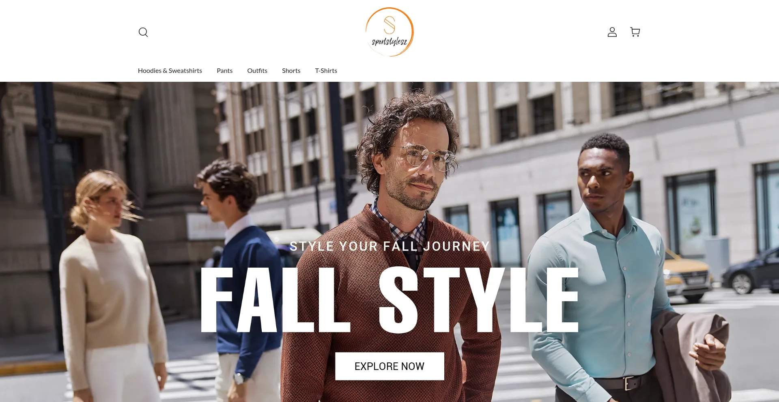This screenshot has height=402, width=779.
Task: Click the EXPLORE NOW button
Action: pos(389,366)
